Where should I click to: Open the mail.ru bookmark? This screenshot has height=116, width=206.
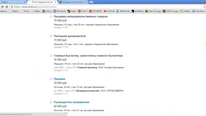point(47,11)
